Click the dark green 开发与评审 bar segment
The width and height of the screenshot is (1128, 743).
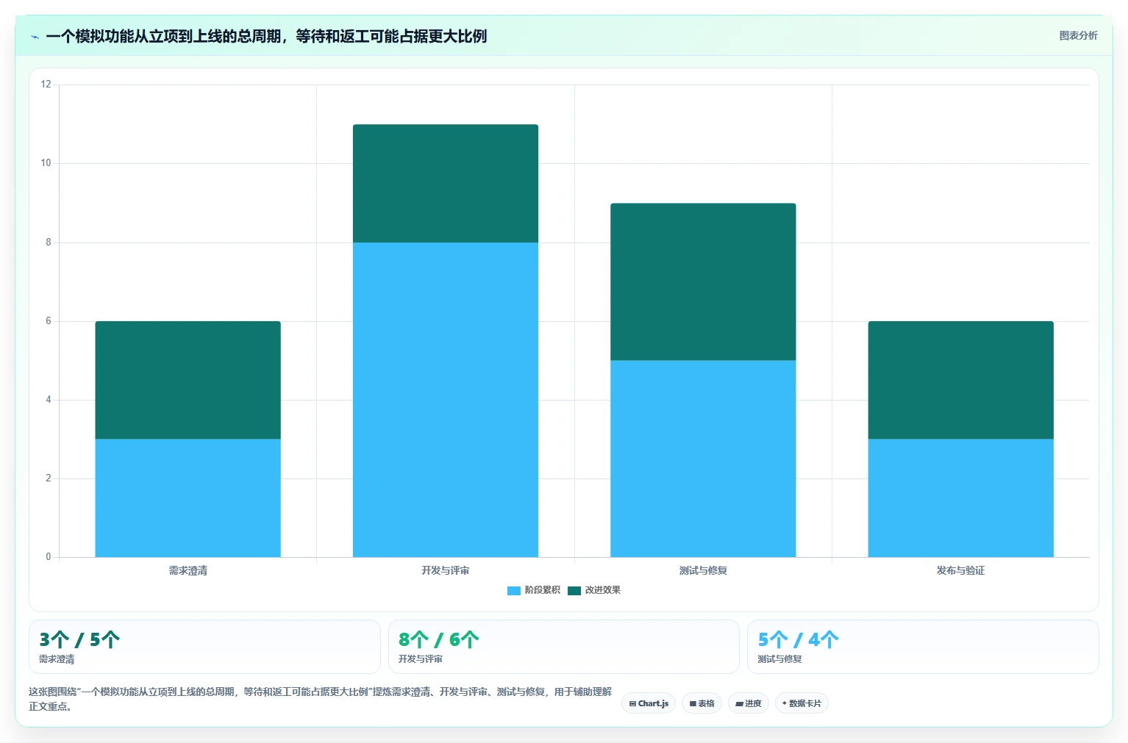[446, 184]
